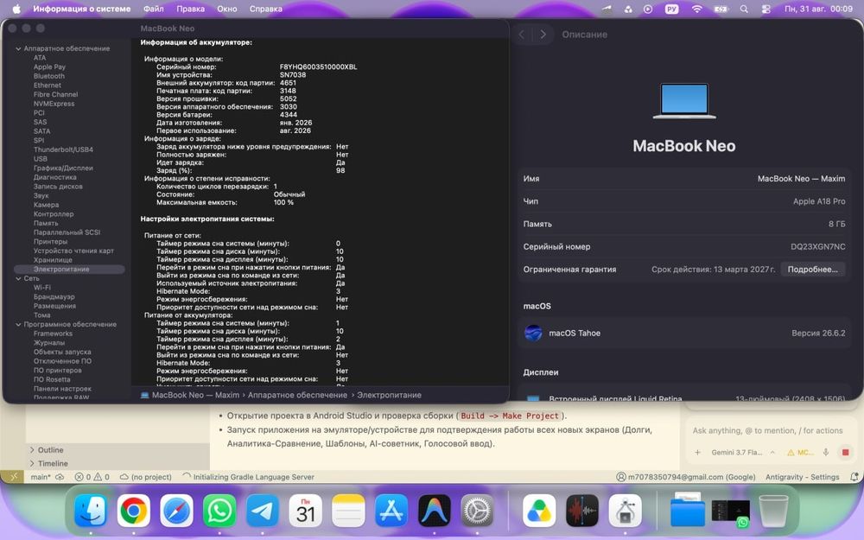Click the Ask anything chat input field
The image size is (864, 540).
(767, 430)
